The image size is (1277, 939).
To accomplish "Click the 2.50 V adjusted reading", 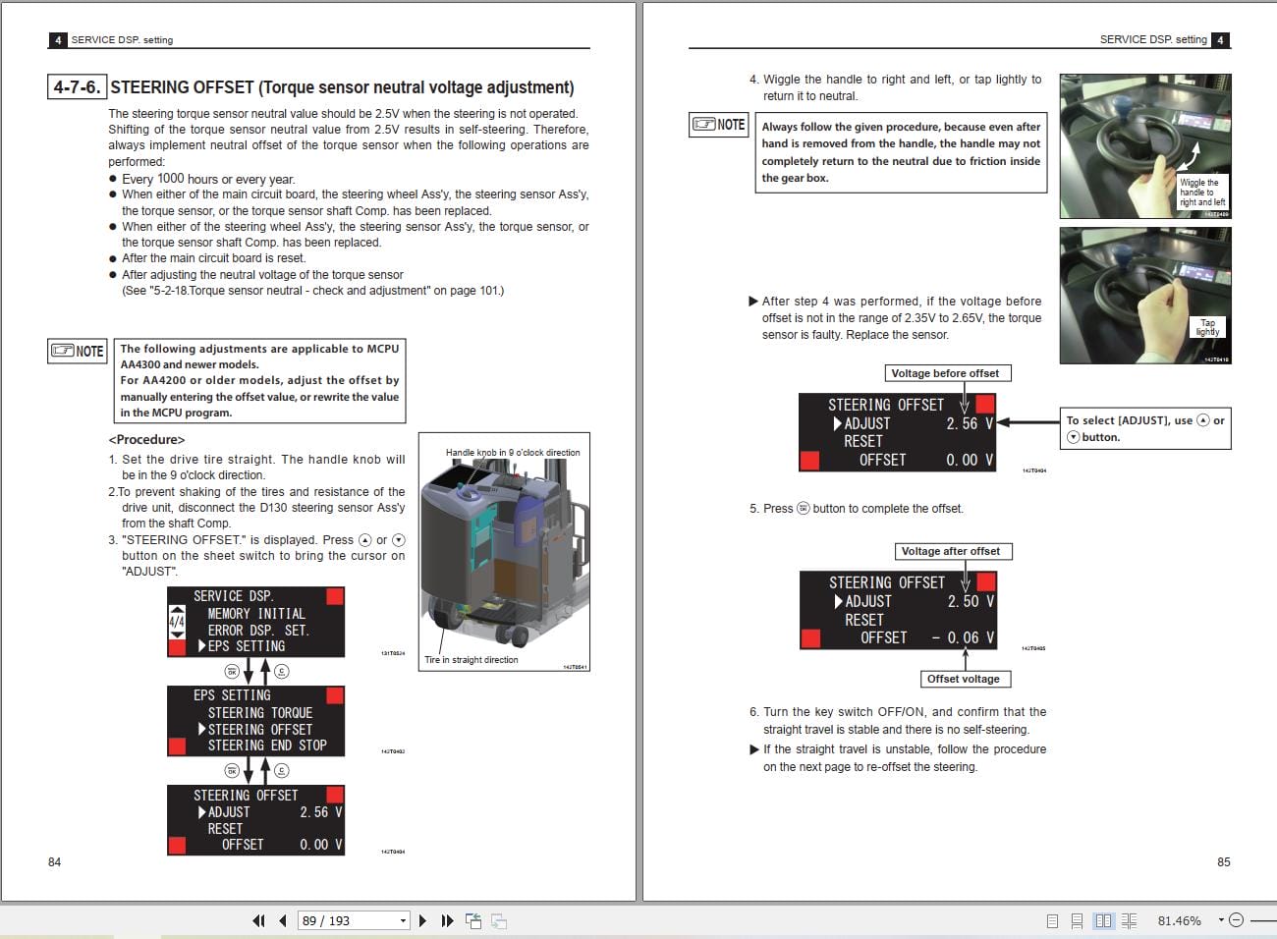I will (971, 601).
